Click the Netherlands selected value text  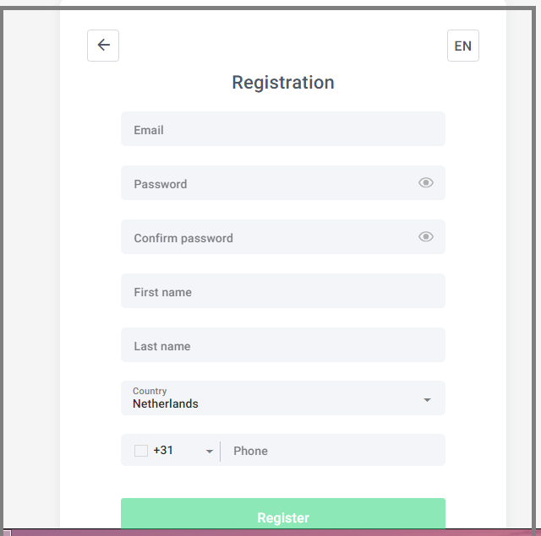(x=166, y=403)
